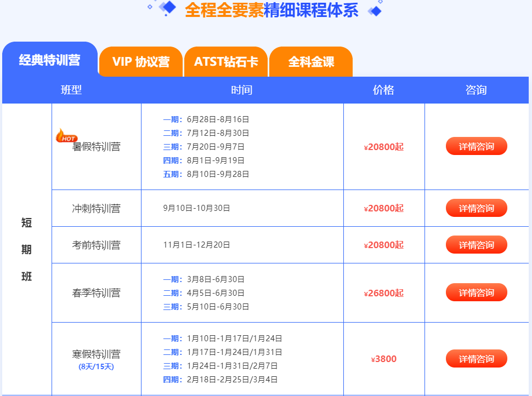This screenshot has height=396, width=532.
Task: Click the 冲刺特训营 course name
Action: (96, 209)
